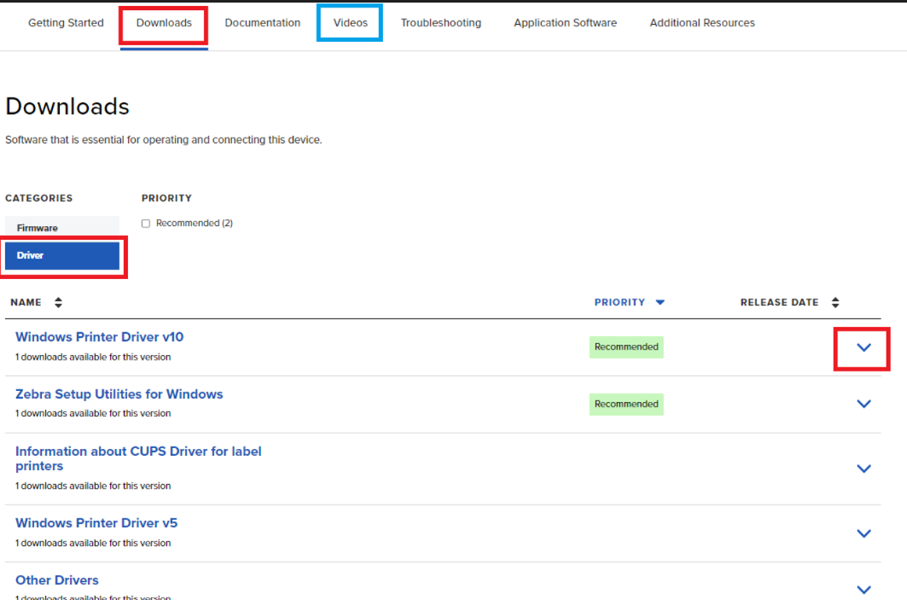Image resolution: width=907 pixels, height=600 pixels.
Task: Click the PRIORITY column header label
Action: click(619, 302)
